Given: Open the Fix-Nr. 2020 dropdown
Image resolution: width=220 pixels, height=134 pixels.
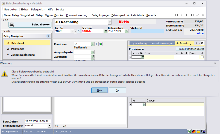Looking at the screenshot, I should (x=72, y=31).
